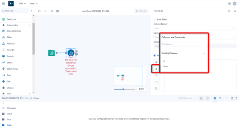
Task: Collapse the tool palette sidebar
Action: (32, 11)
